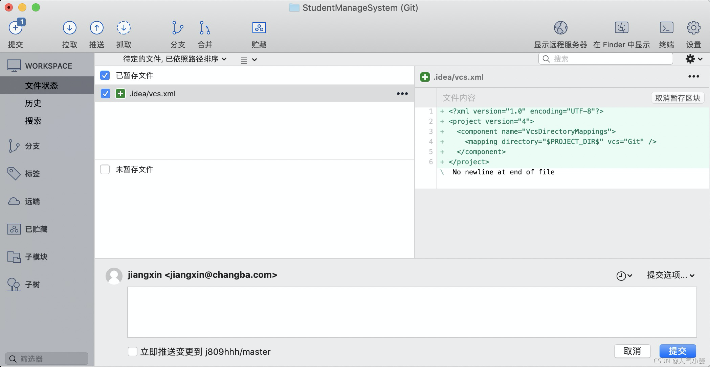Image resolution: width=710 pixels, height=367 pixels.
Task: Click the folder icon in the title bar
Action: (x=294, y=8)
